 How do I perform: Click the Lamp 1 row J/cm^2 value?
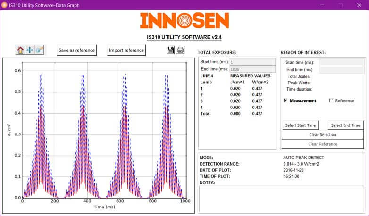pyautogui.click(x=235, y=88)
